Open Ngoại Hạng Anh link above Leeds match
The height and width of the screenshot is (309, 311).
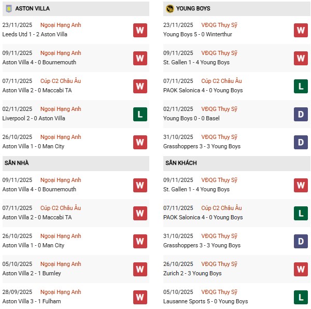pyautogui.click(x=61, y=25)
